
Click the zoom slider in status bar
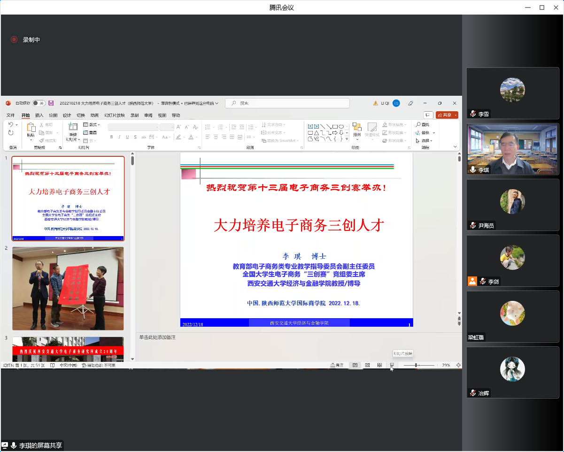pos(416,365)
